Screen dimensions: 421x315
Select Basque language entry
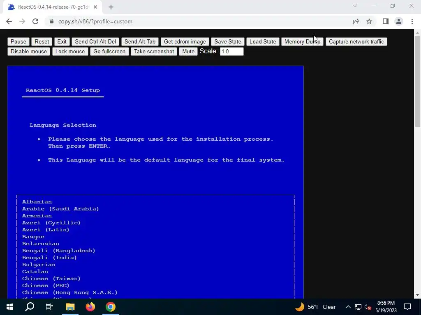pyautogui.click(x=33, y=237)
